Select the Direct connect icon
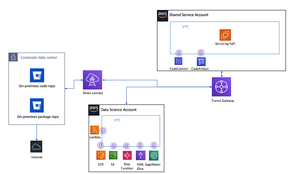 click(x=92, y=80)
